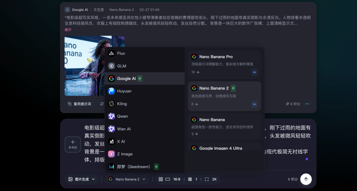Click the Wan AI purple icon
The image size is (357, 191).
pyautogui.click(x=111, y=129)
